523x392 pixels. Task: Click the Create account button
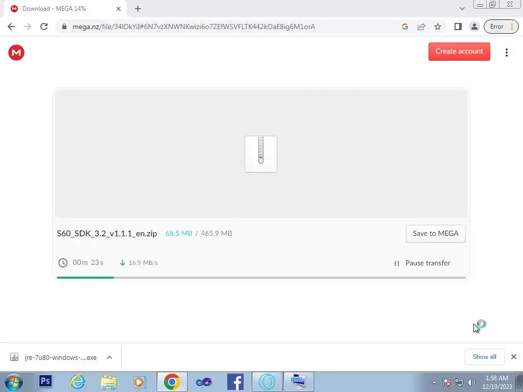click(x=459, y=52)
